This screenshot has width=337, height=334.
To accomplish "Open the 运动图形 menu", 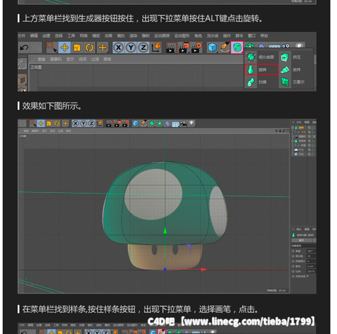I will 182,36.
